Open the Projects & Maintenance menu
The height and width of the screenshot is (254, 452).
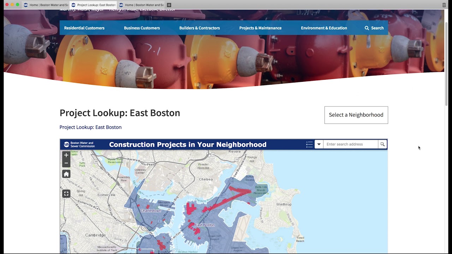click(260, 28)
